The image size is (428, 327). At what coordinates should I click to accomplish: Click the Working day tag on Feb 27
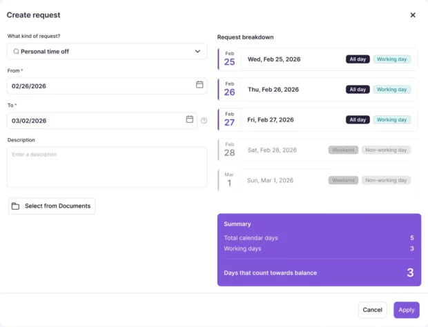[x=391, y=120]
